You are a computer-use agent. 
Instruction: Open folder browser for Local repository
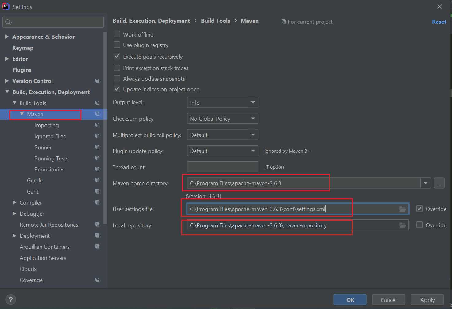403,225
